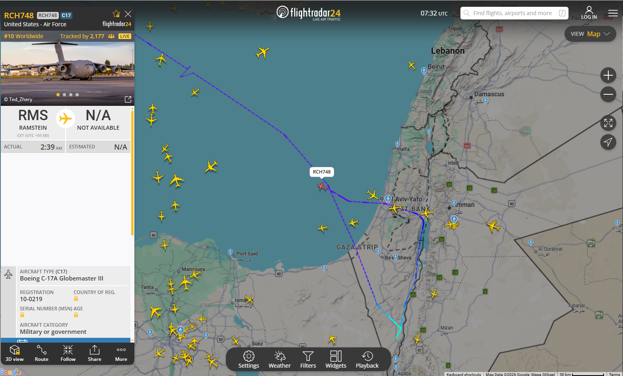
Task: Open the aircraft photo in new window
Action: pos(128,99)
